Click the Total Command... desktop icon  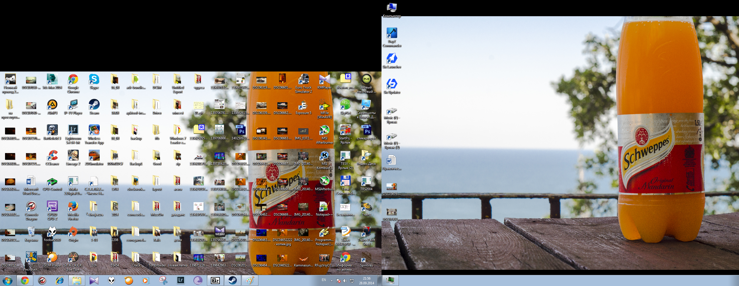coord(345,185)
